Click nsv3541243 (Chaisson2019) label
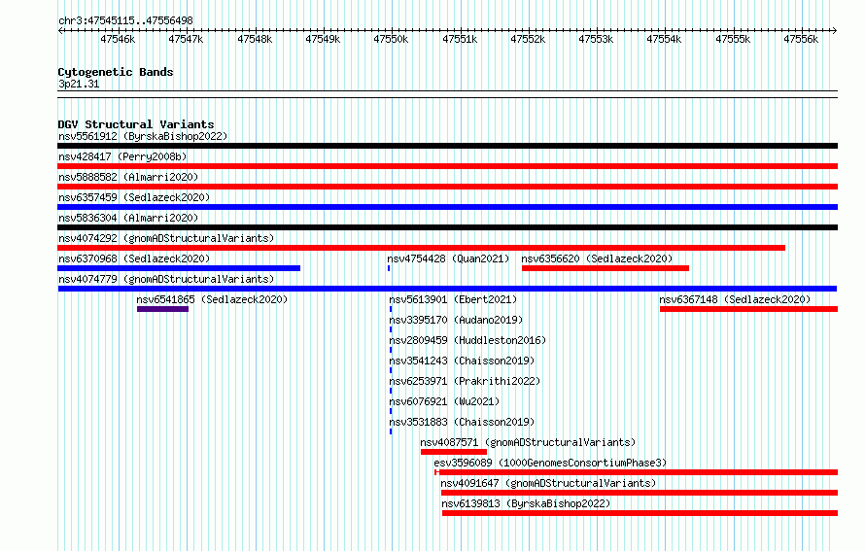Screen dimensions: 865x551 (462, 361)
